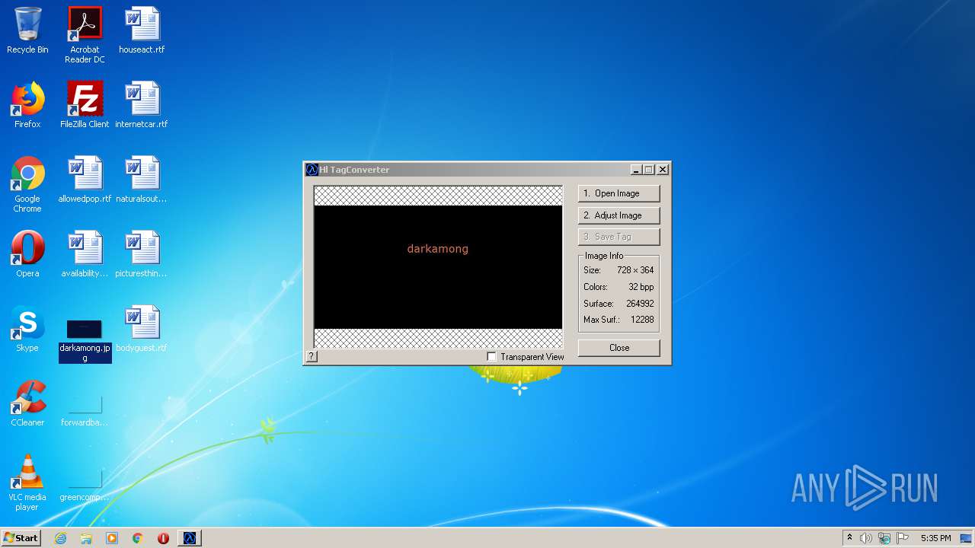
Task: Select the Acrobat Reader DC icon
Action: coord(85,35)
